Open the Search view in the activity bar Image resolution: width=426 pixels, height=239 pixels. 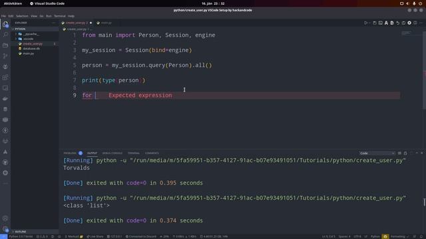click(5, 35)
